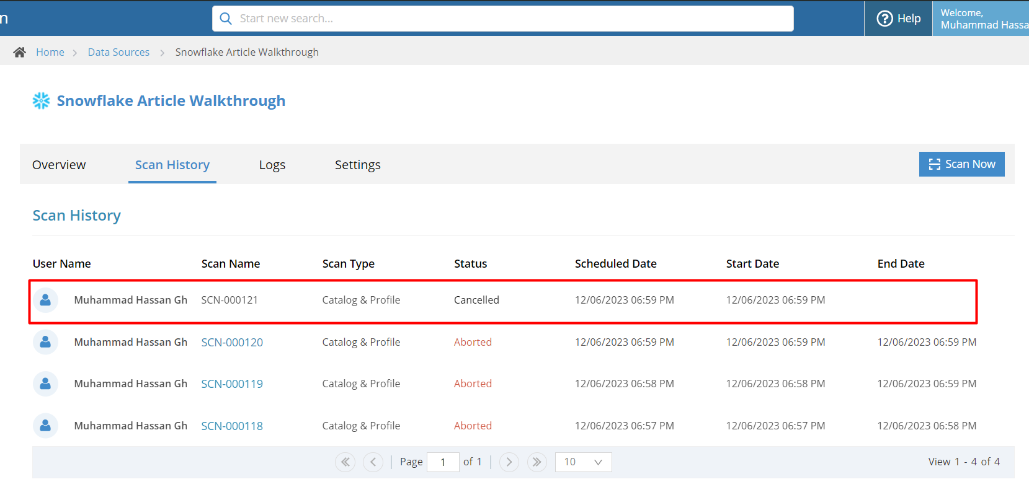Open Data Sources breadcrumb link
The height and width of the screenshot is (487, 1029).
pyautogui.click(x=118, y=52)
